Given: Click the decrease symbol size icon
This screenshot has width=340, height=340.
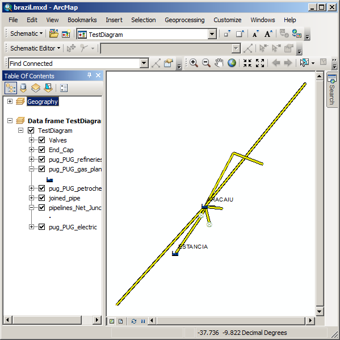Looking at the screenshot, I should pos(227,34).
